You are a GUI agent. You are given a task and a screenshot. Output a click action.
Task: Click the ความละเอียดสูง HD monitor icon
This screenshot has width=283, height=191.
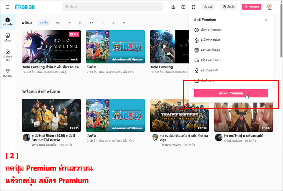coord(197,50)
